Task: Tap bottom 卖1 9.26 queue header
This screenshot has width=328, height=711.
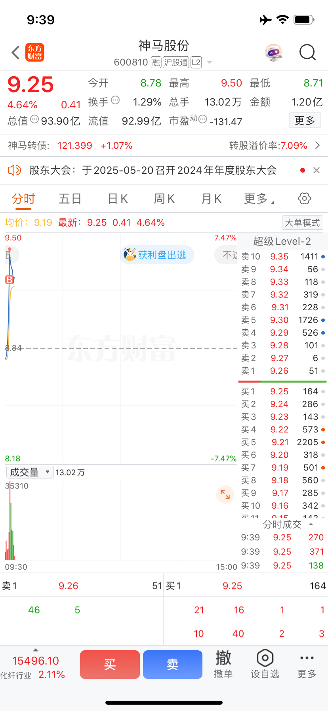Action: click(x=82, y=586)
